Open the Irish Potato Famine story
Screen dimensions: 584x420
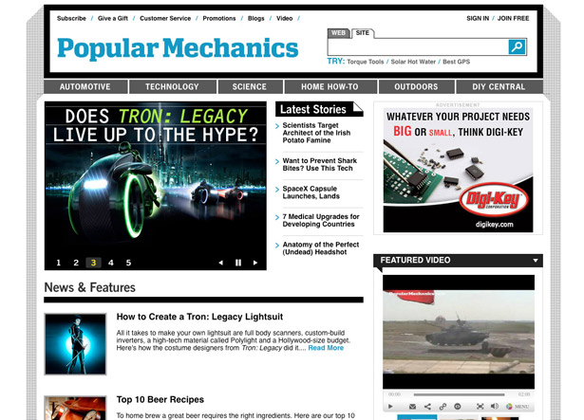316,133
